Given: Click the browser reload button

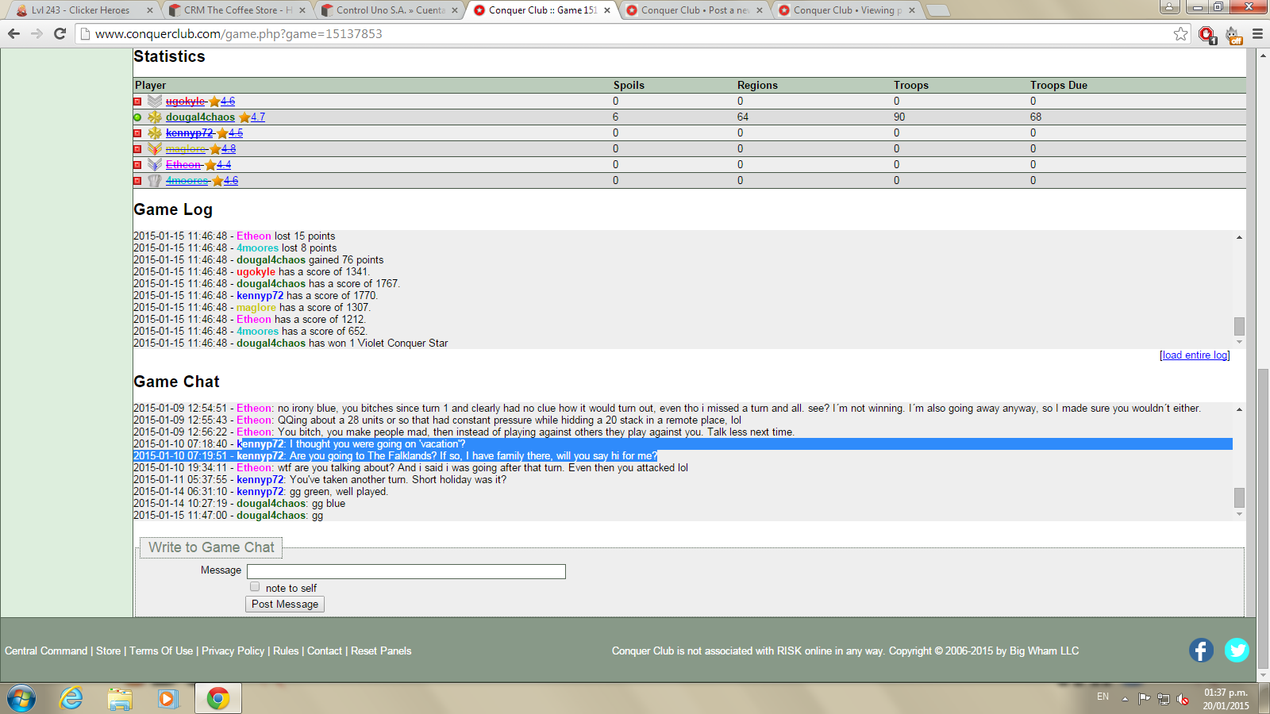Looking at the screenshot, I should point(60,34).
